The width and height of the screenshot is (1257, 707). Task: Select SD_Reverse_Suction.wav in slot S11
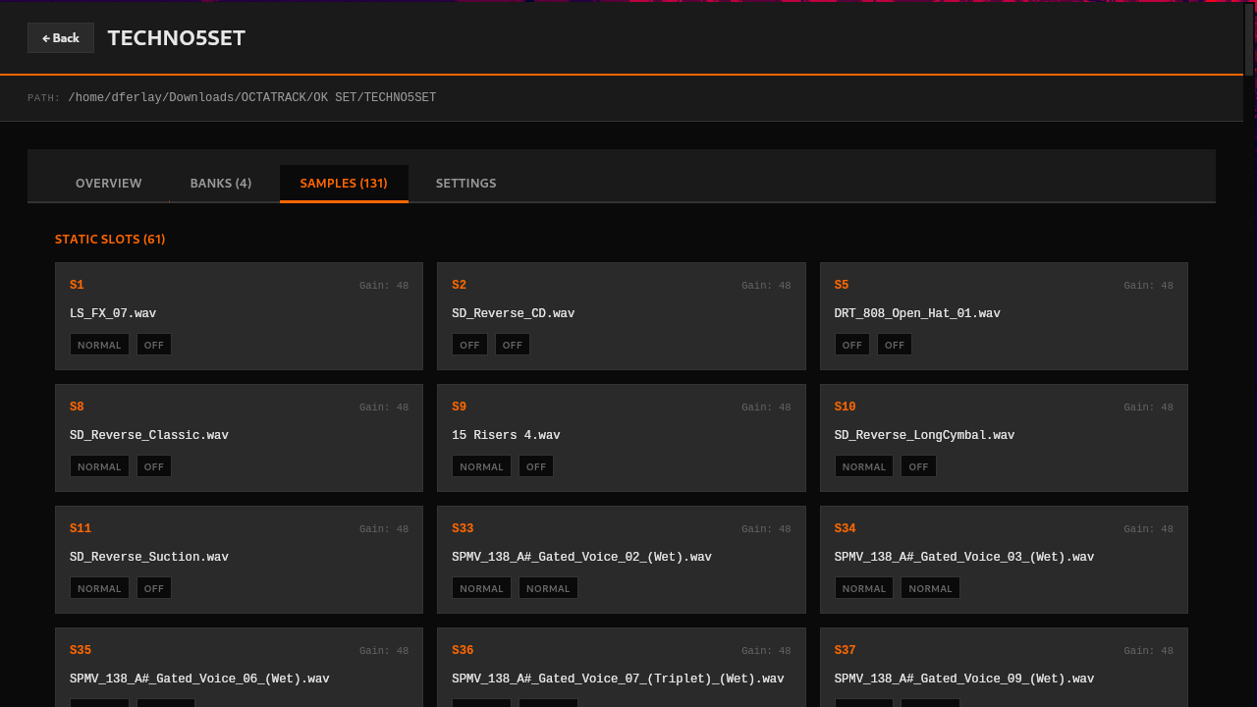(149, 558)
